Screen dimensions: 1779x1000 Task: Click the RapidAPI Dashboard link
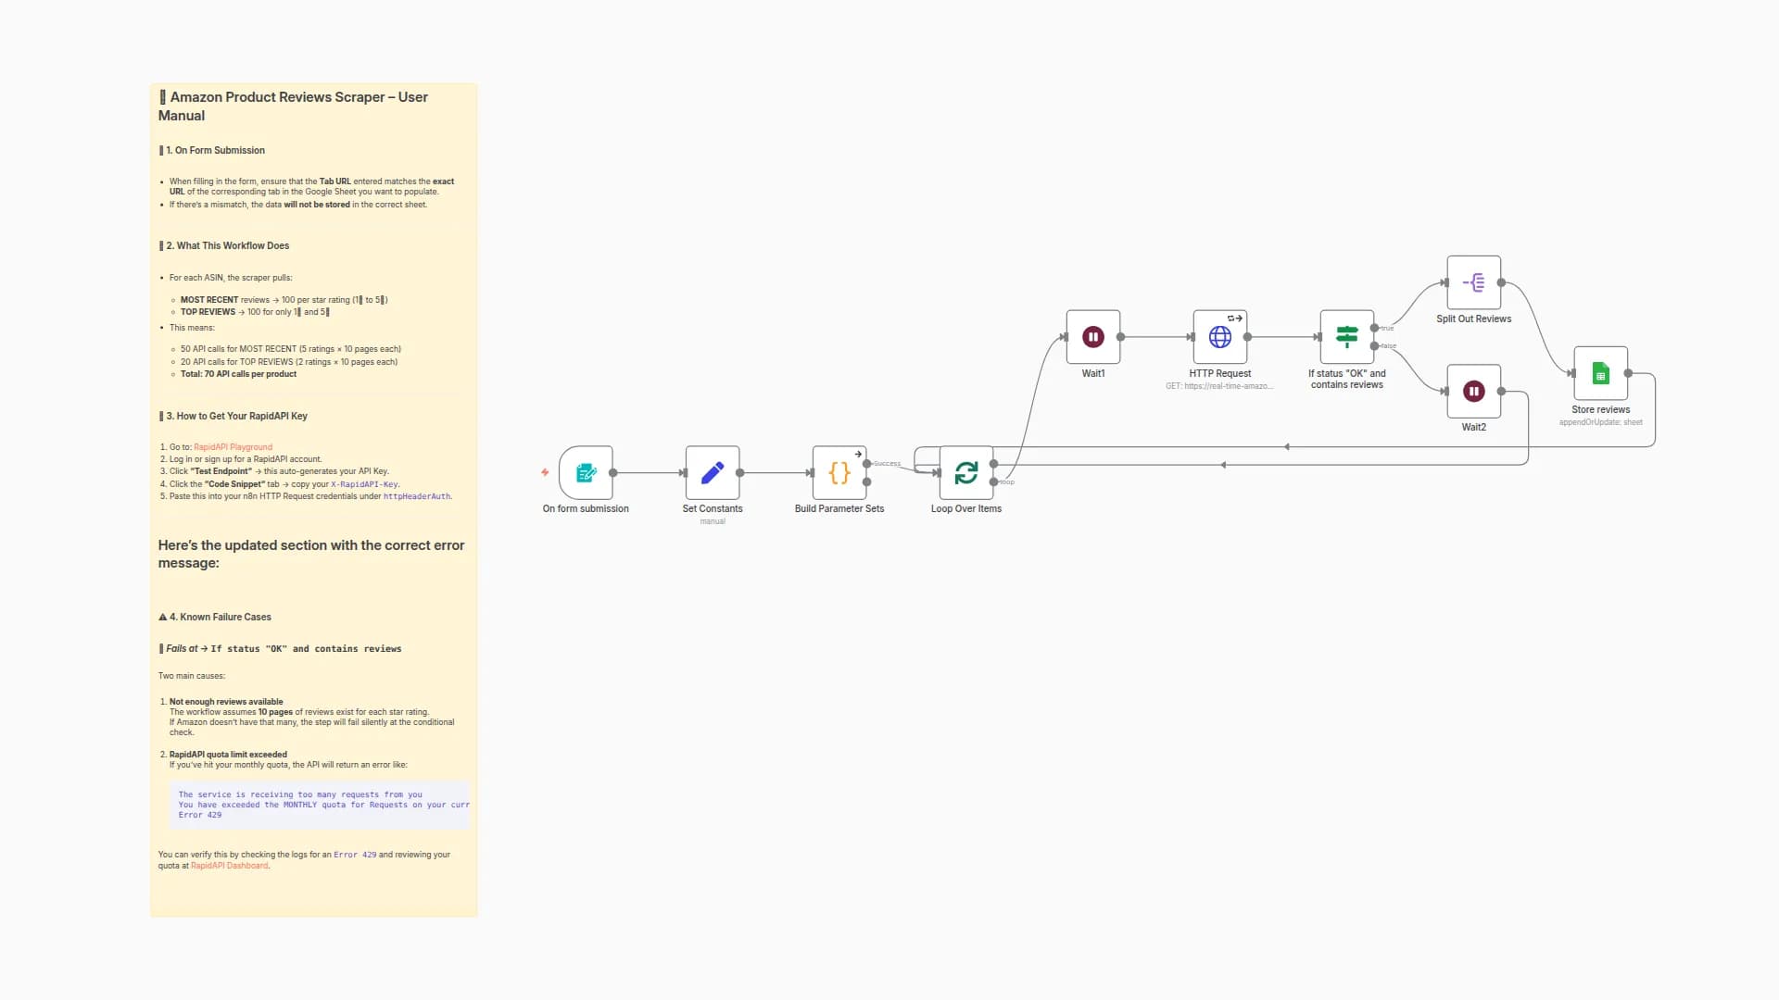[228, 866]
